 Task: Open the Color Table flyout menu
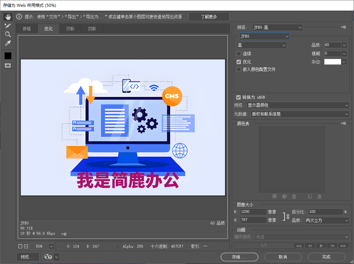tap(344, 123)
